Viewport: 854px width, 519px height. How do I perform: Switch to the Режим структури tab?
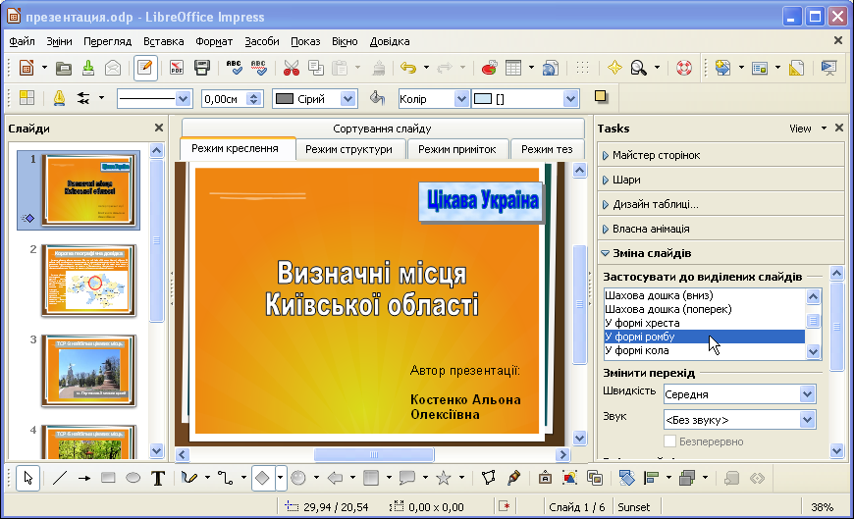(348, 149)
